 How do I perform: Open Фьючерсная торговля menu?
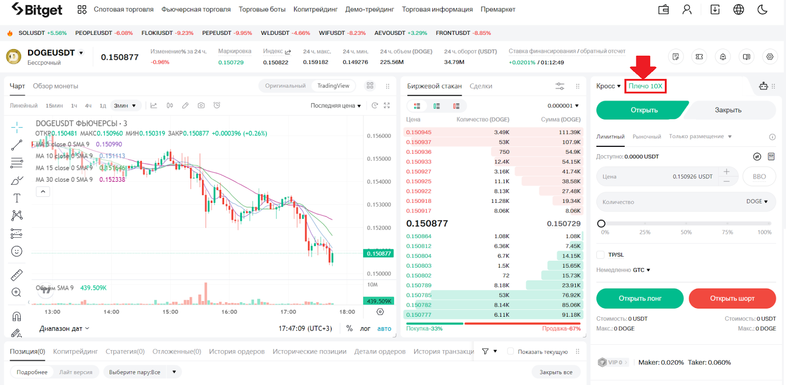click(196, 9)
